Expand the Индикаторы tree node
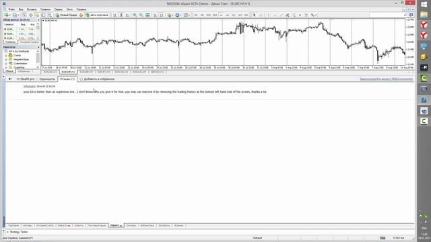 (x=6, y=60)
